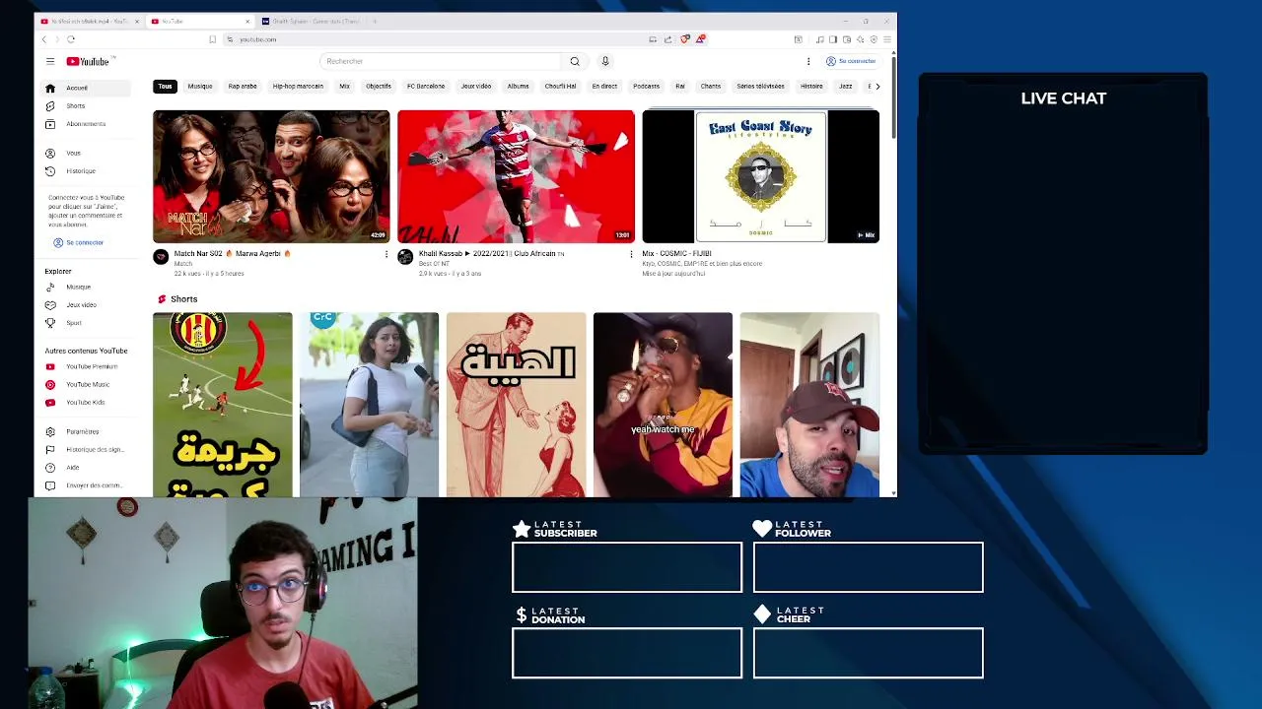Open Aide in the sidebar
1262x709 pixels.
[x=86, y=467]
